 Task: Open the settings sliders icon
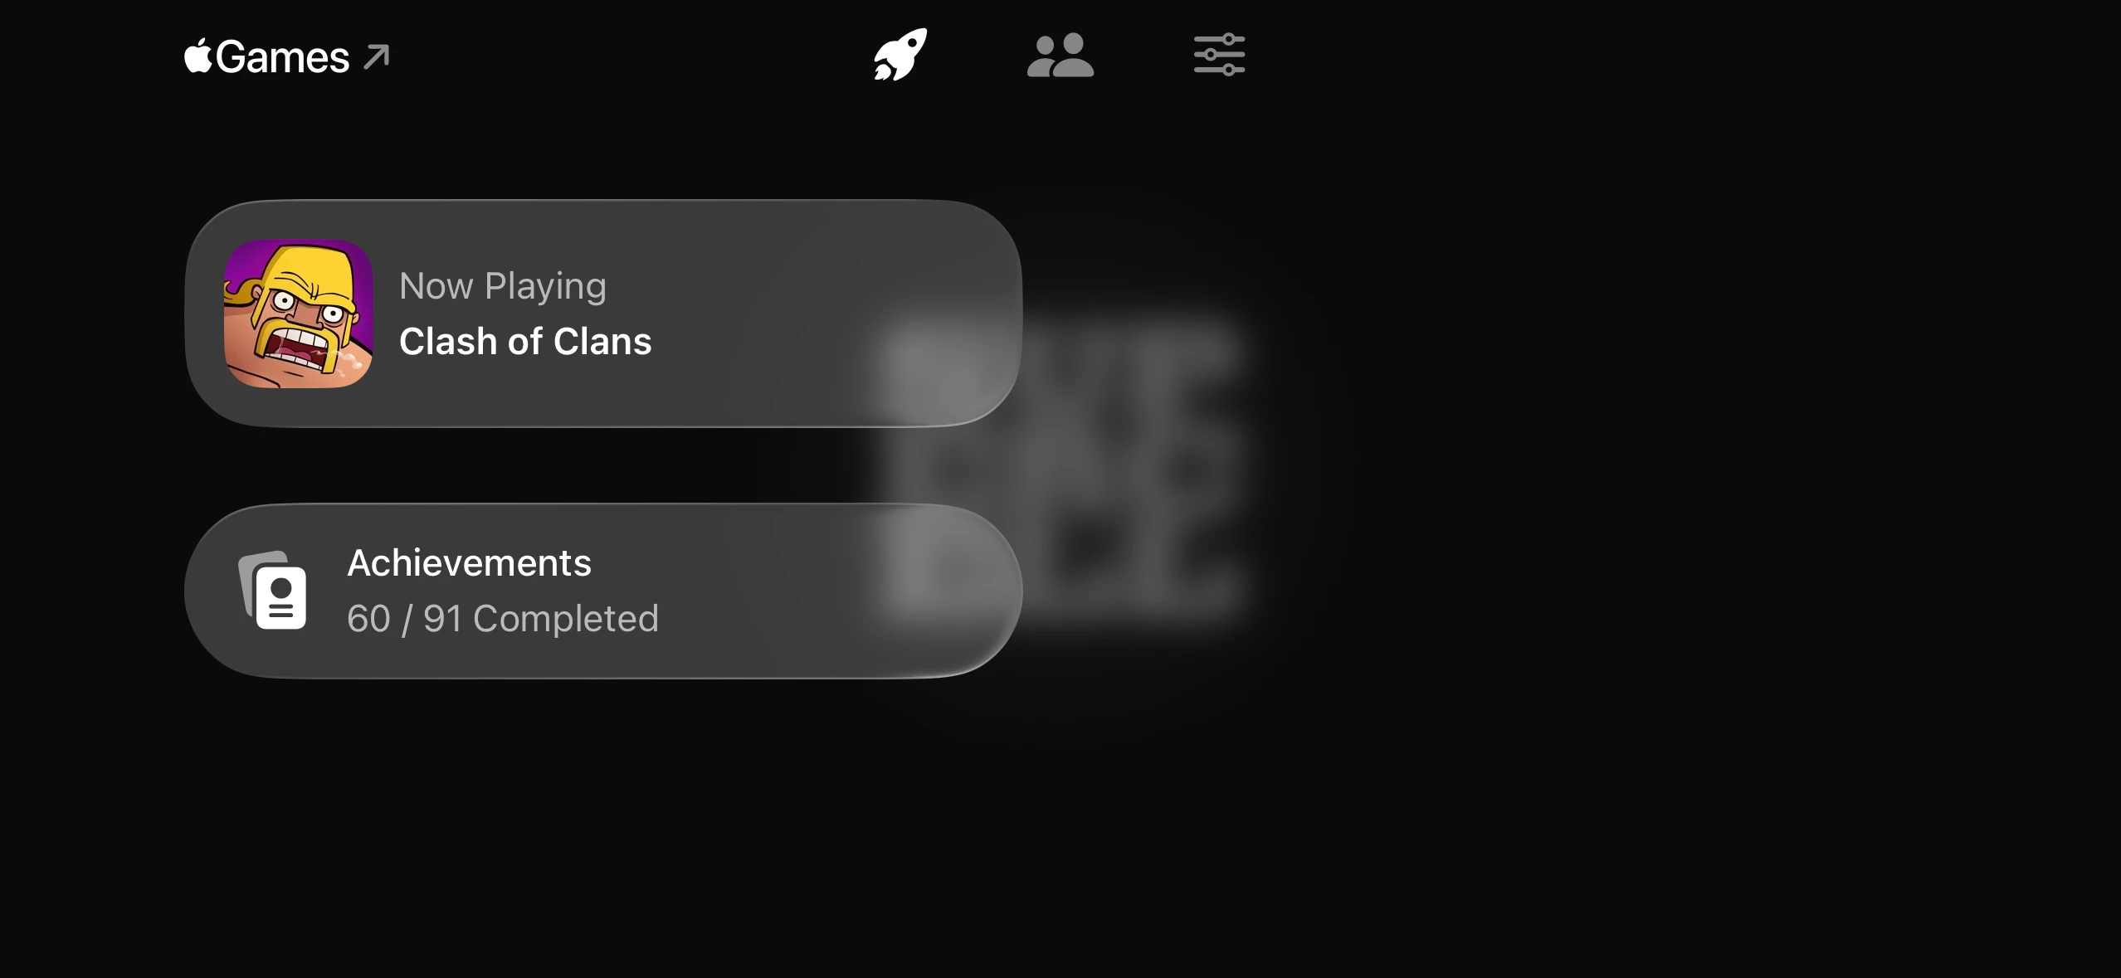point(1219,55)
